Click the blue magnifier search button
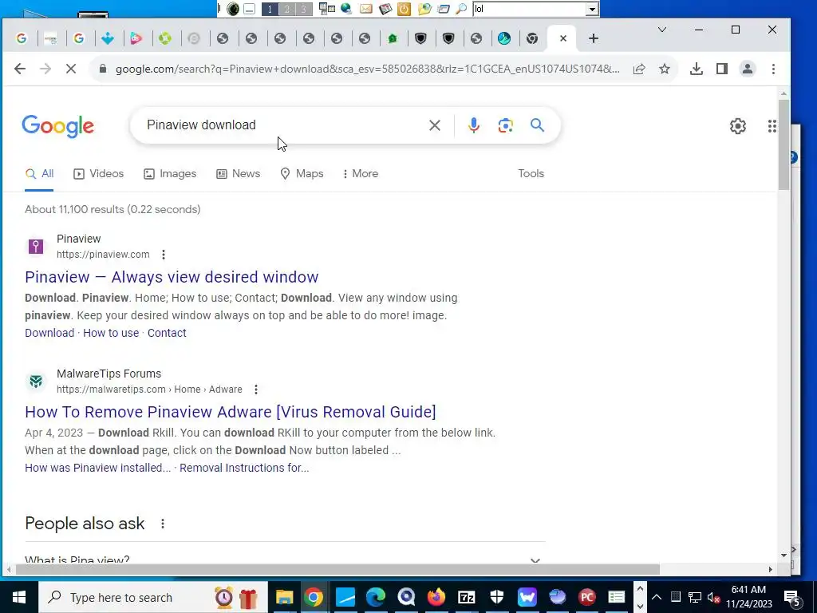Image resolution: width=817 pixels, height=613 pixels. click(537, 125)
